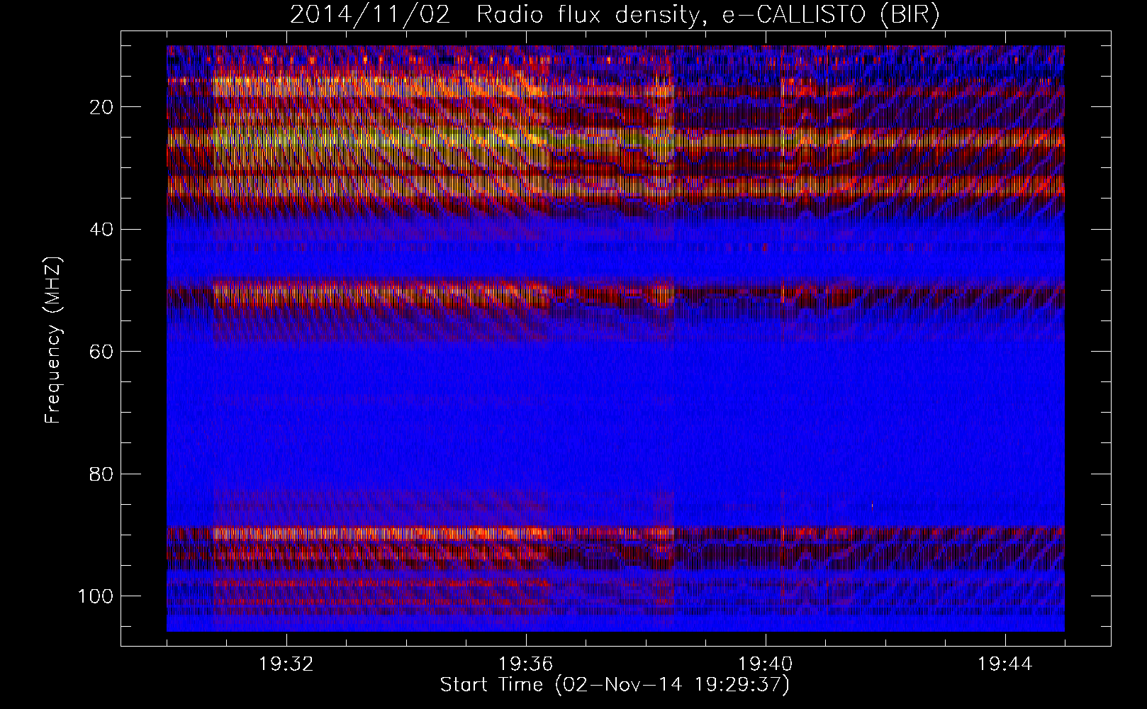The width and height of the screenshot is (1147, 709).
Task: Click the 'Frequency (MHZ)' y-axis label
Action: pos(53,340)
